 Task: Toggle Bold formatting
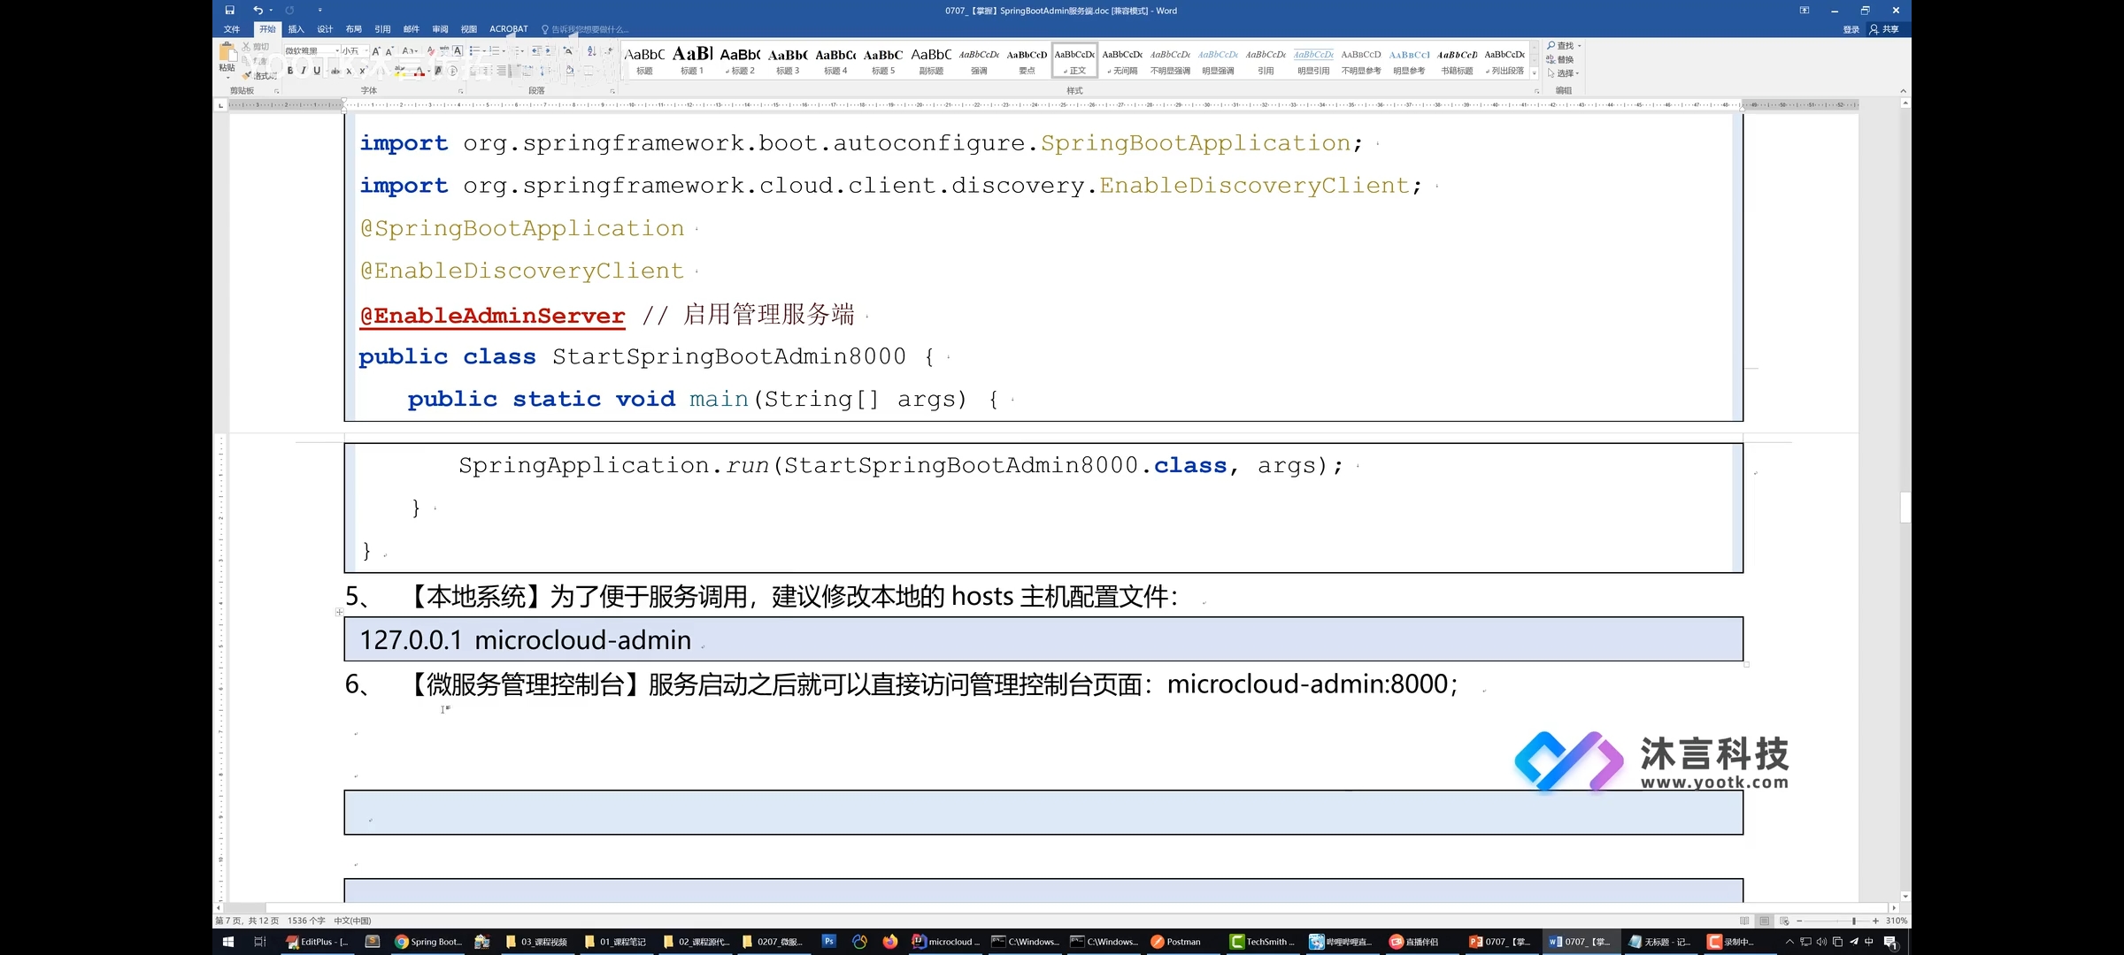click(x=290, y=71)
